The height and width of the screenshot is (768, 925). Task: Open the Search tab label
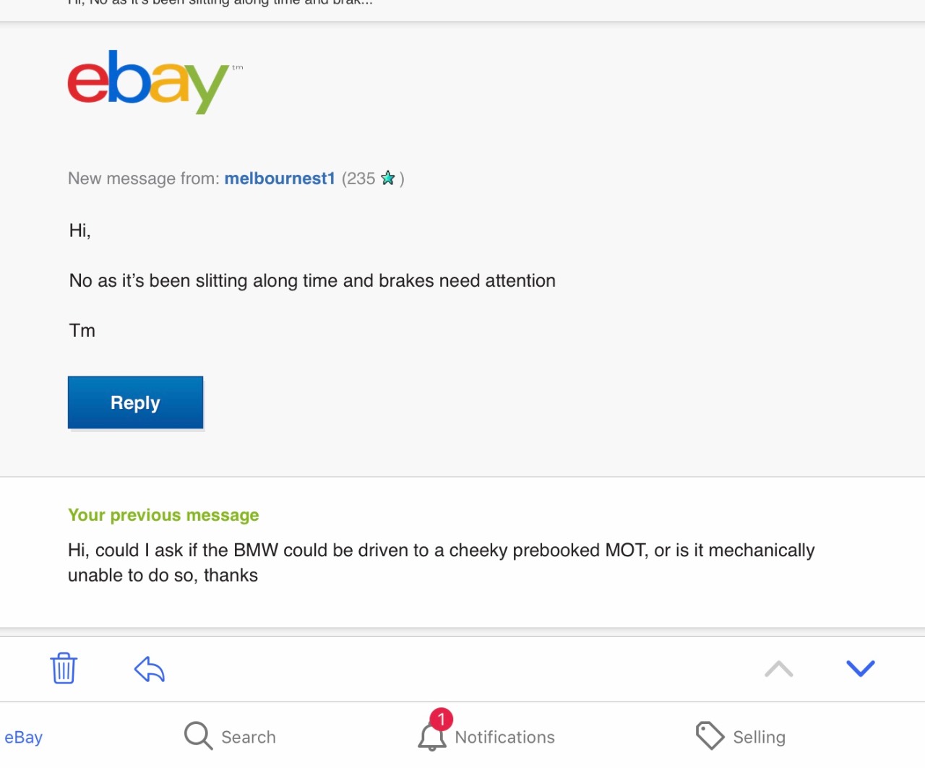249,737
